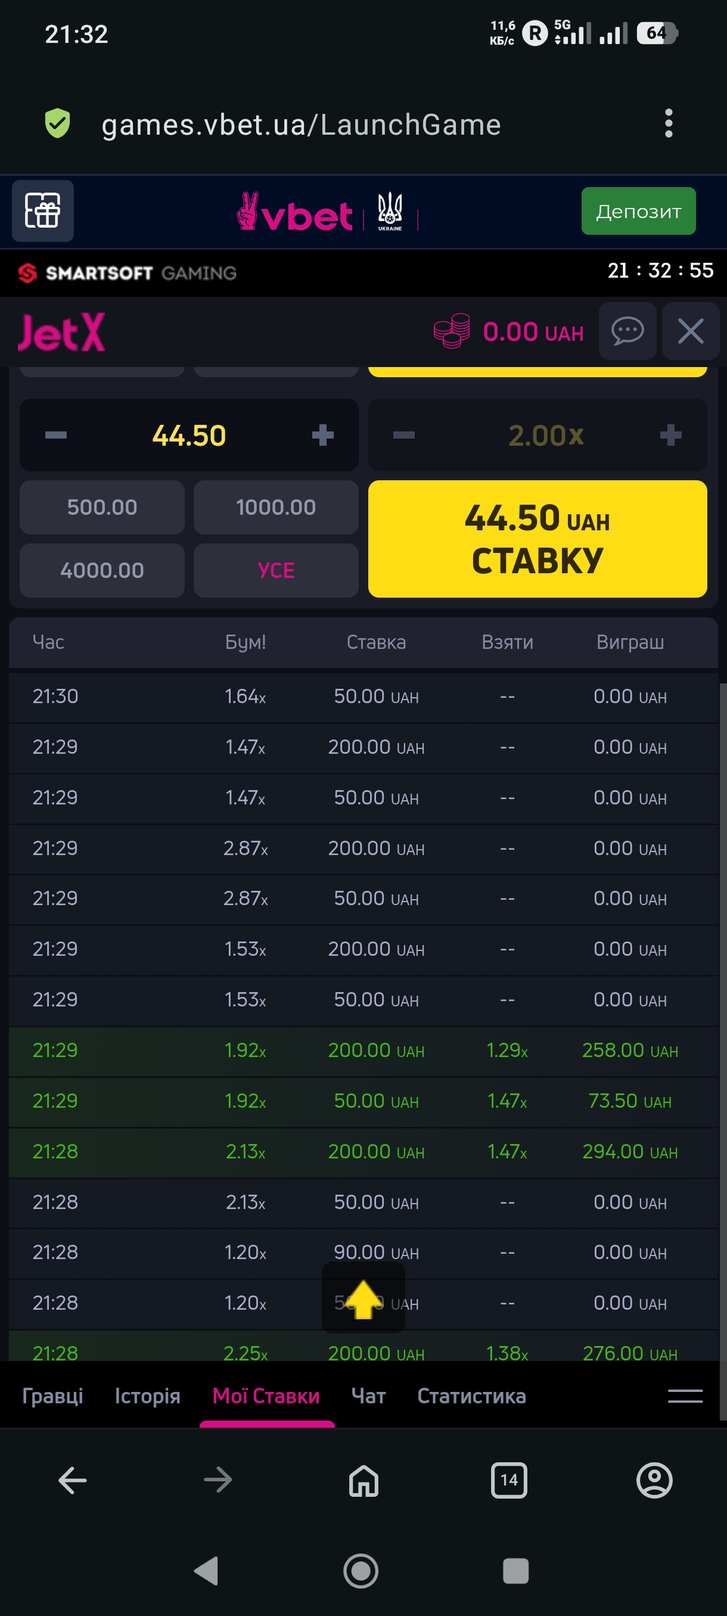Open browser account profile icon
Image resolution: width=727 pixels, height=1616 pixels.
(x=654, y=1480)
